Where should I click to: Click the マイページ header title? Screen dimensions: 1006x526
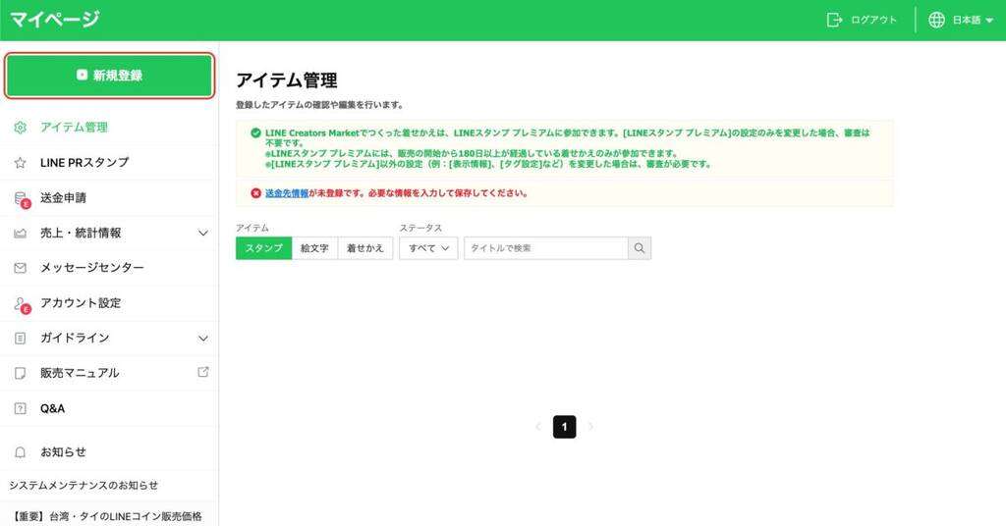pyautogui.click(x=55, y=20)
